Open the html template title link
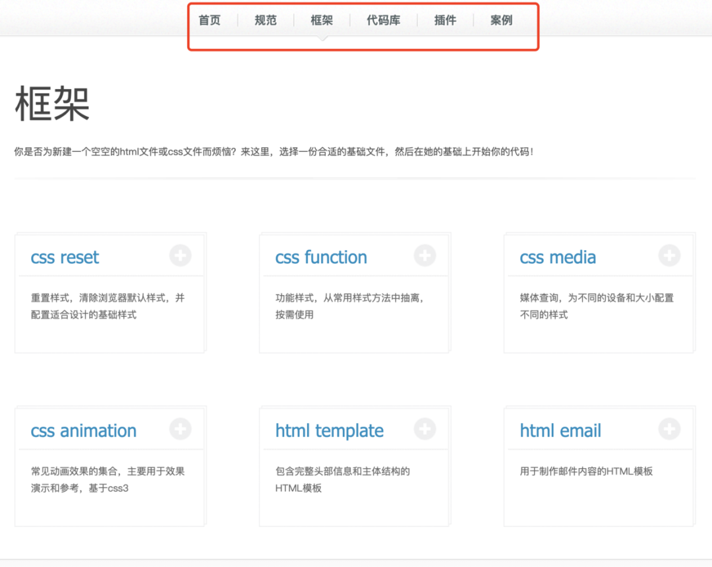 coord(330,431)
